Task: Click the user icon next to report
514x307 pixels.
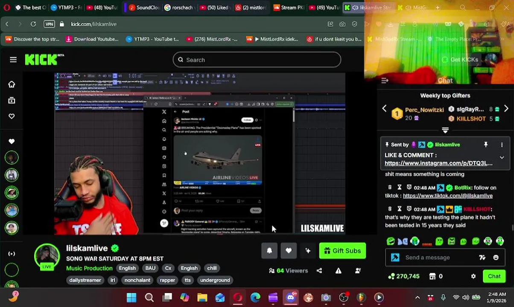Action: [358, 270]
